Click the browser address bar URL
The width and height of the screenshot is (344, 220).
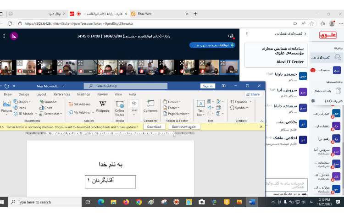coord(78,23)
